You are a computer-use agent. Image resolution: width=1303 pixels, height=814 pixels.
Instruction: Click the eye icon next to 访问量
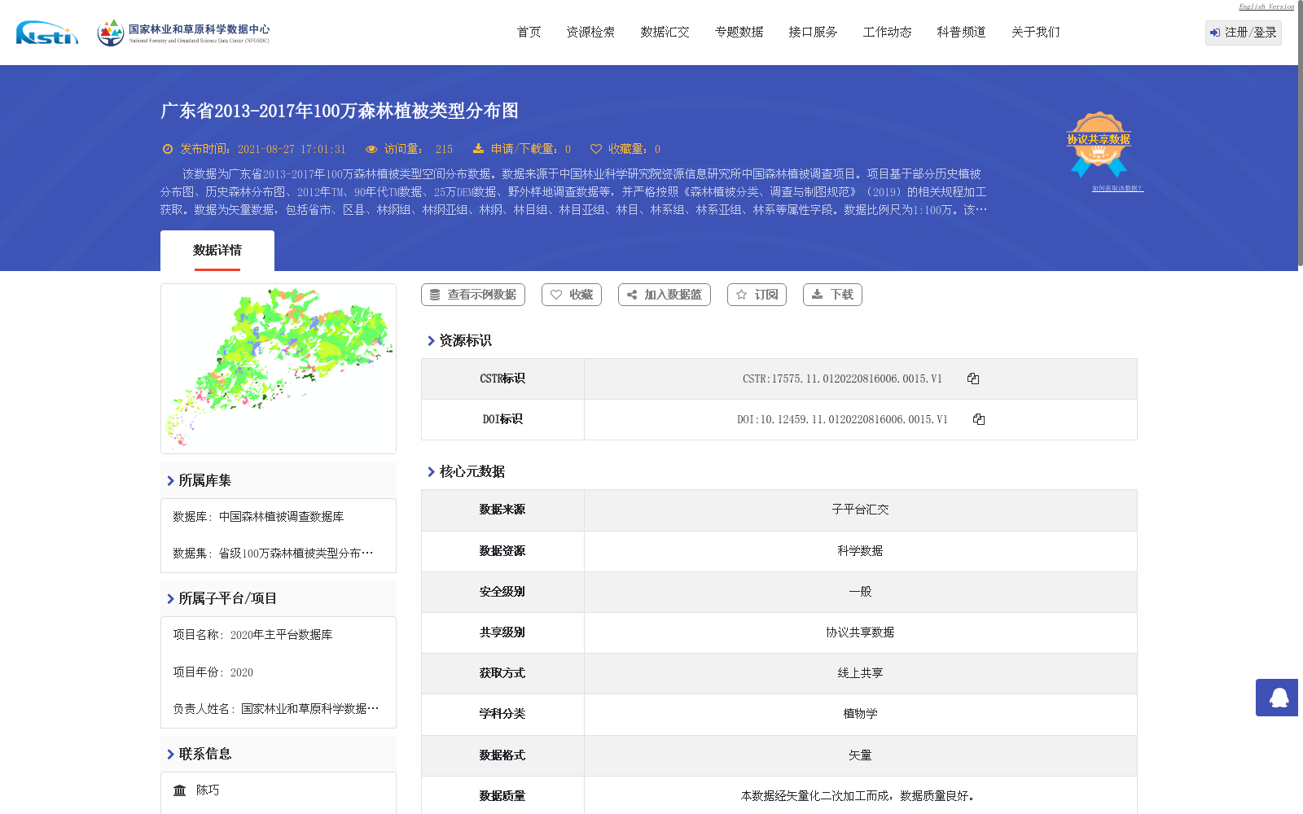[371, 149]
